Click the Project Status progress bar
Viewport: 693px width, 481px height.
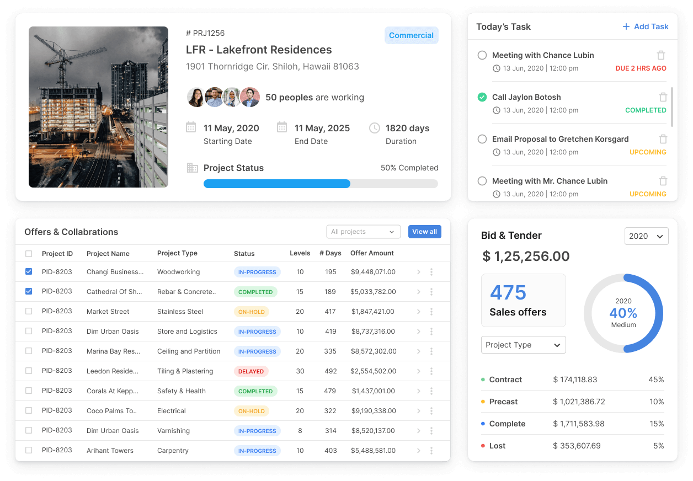[321, 184]
